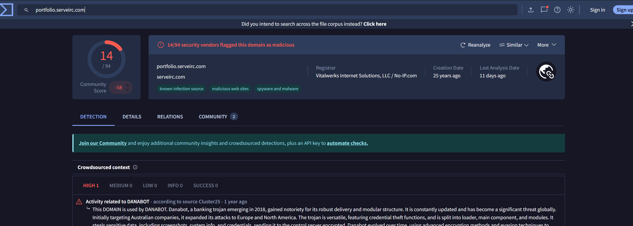Focus the search field containing portfolio.serveirc.com
Viewport: 633px width, 226px height.
click(x=267, y=10)
